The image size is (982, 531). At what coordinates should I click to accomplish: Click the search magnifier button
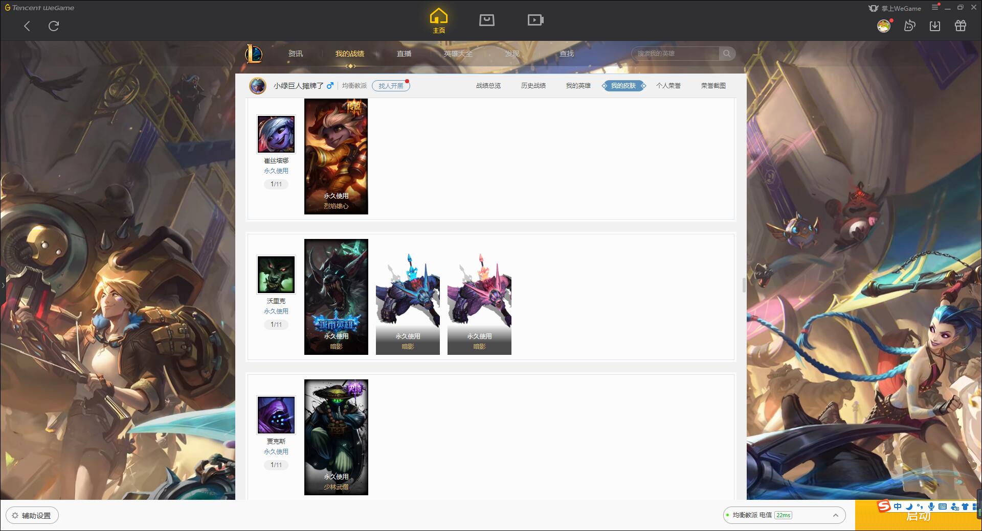tap(727, 54)
